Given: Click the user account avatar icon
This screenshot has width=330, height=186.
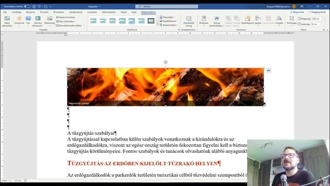Looking at the screenshot, I should coord(294,7).
